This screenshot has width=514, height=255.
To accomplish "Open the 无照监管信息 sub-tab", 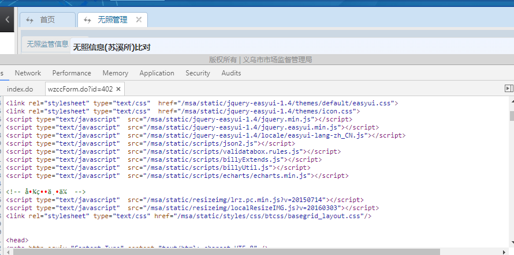I will click(47, 44).
